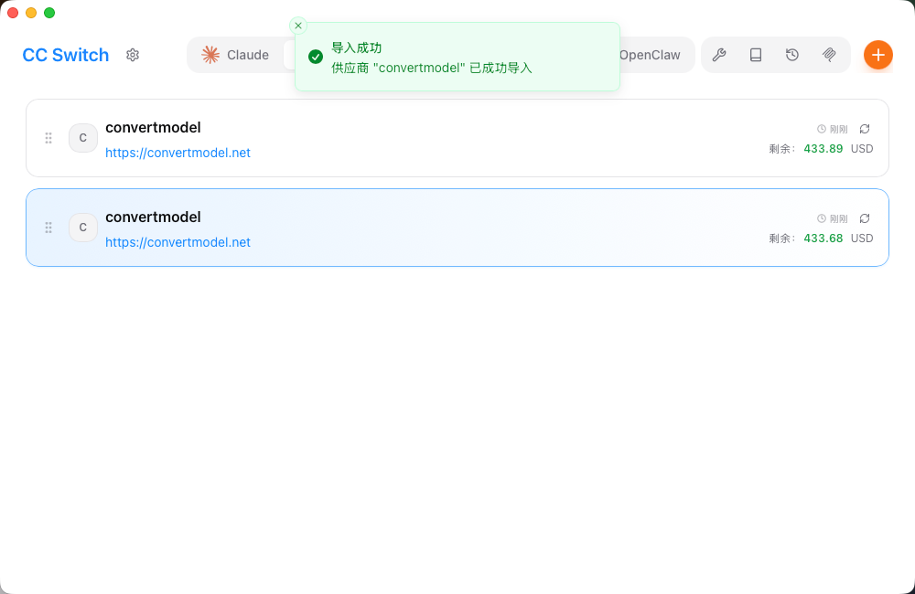Open the wrench configuration tool in toolbar

pos(719,55)
